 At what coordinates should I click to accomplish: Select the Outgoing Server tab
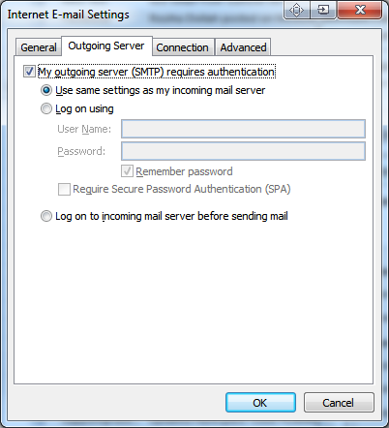click(106, 46)
